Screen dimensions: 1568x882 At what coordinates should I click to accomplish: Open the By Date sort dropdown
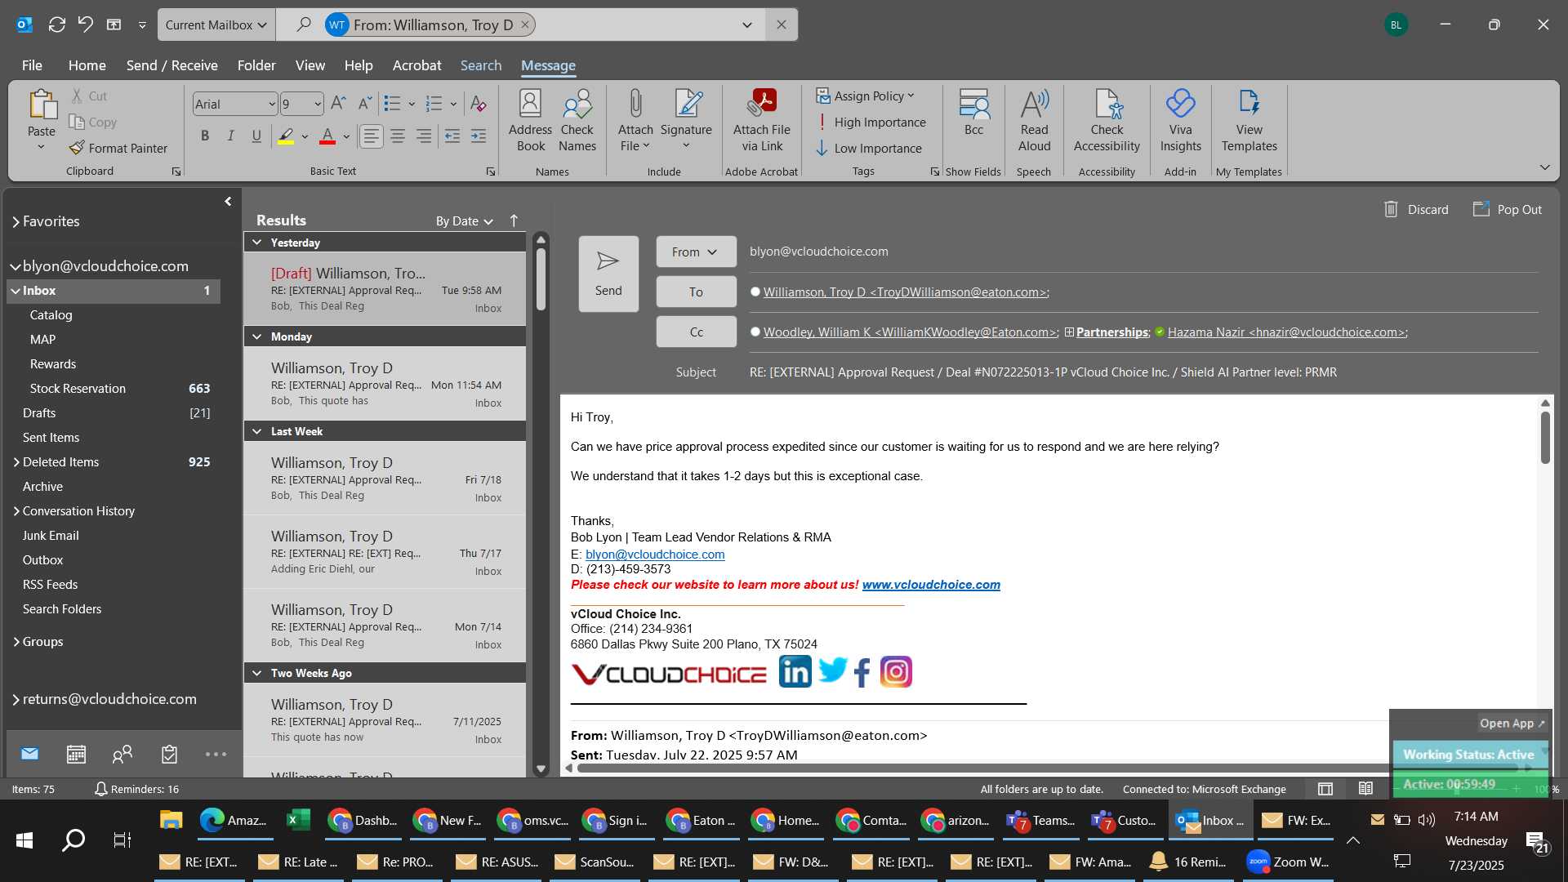pos(464,220)
